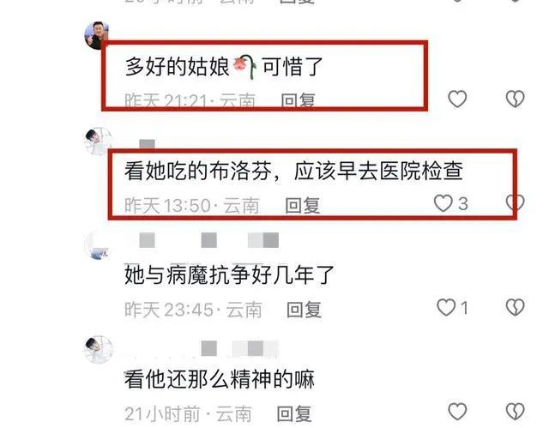Like the comment '多好的姑娘可惜了'
The height and width of the screenshot is (428, 549).
457,99
